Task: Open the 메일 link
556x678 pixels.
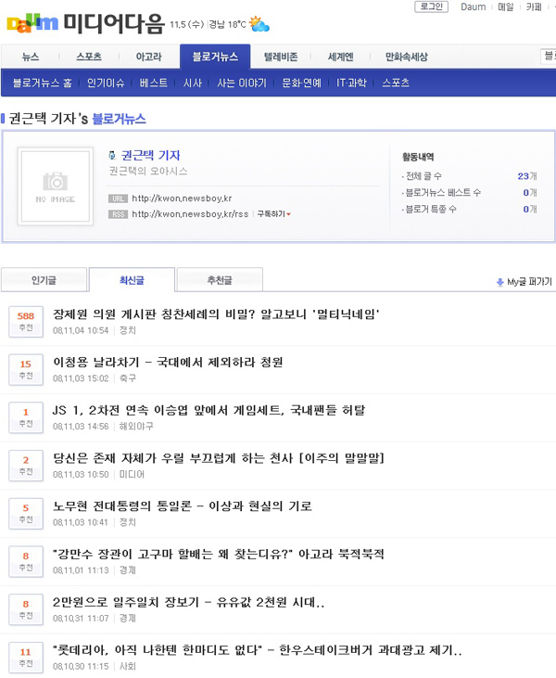Action: 505,6
